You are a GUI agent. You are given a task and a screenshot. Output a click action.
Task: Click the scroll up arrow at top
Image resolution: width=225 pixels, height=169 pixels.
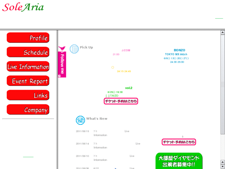coord(223,32)
